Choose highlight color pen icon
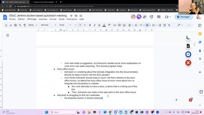The image size is (204, 115). pyautogui.click(x=109, y=25)
